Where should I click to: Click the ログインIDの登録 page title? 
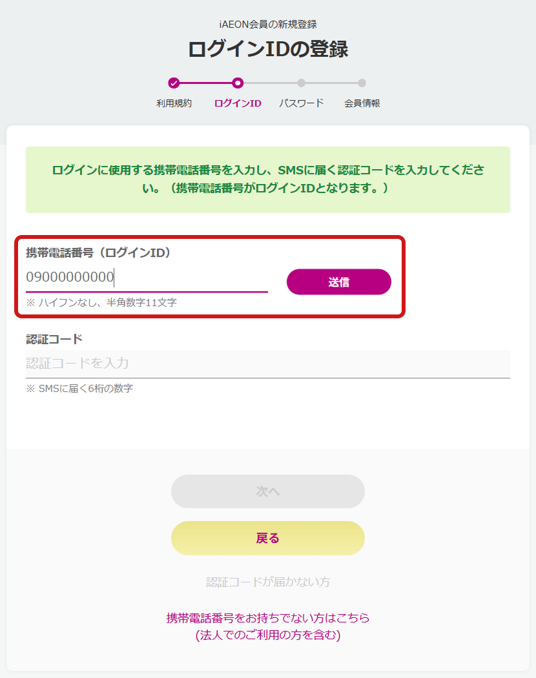267,47
